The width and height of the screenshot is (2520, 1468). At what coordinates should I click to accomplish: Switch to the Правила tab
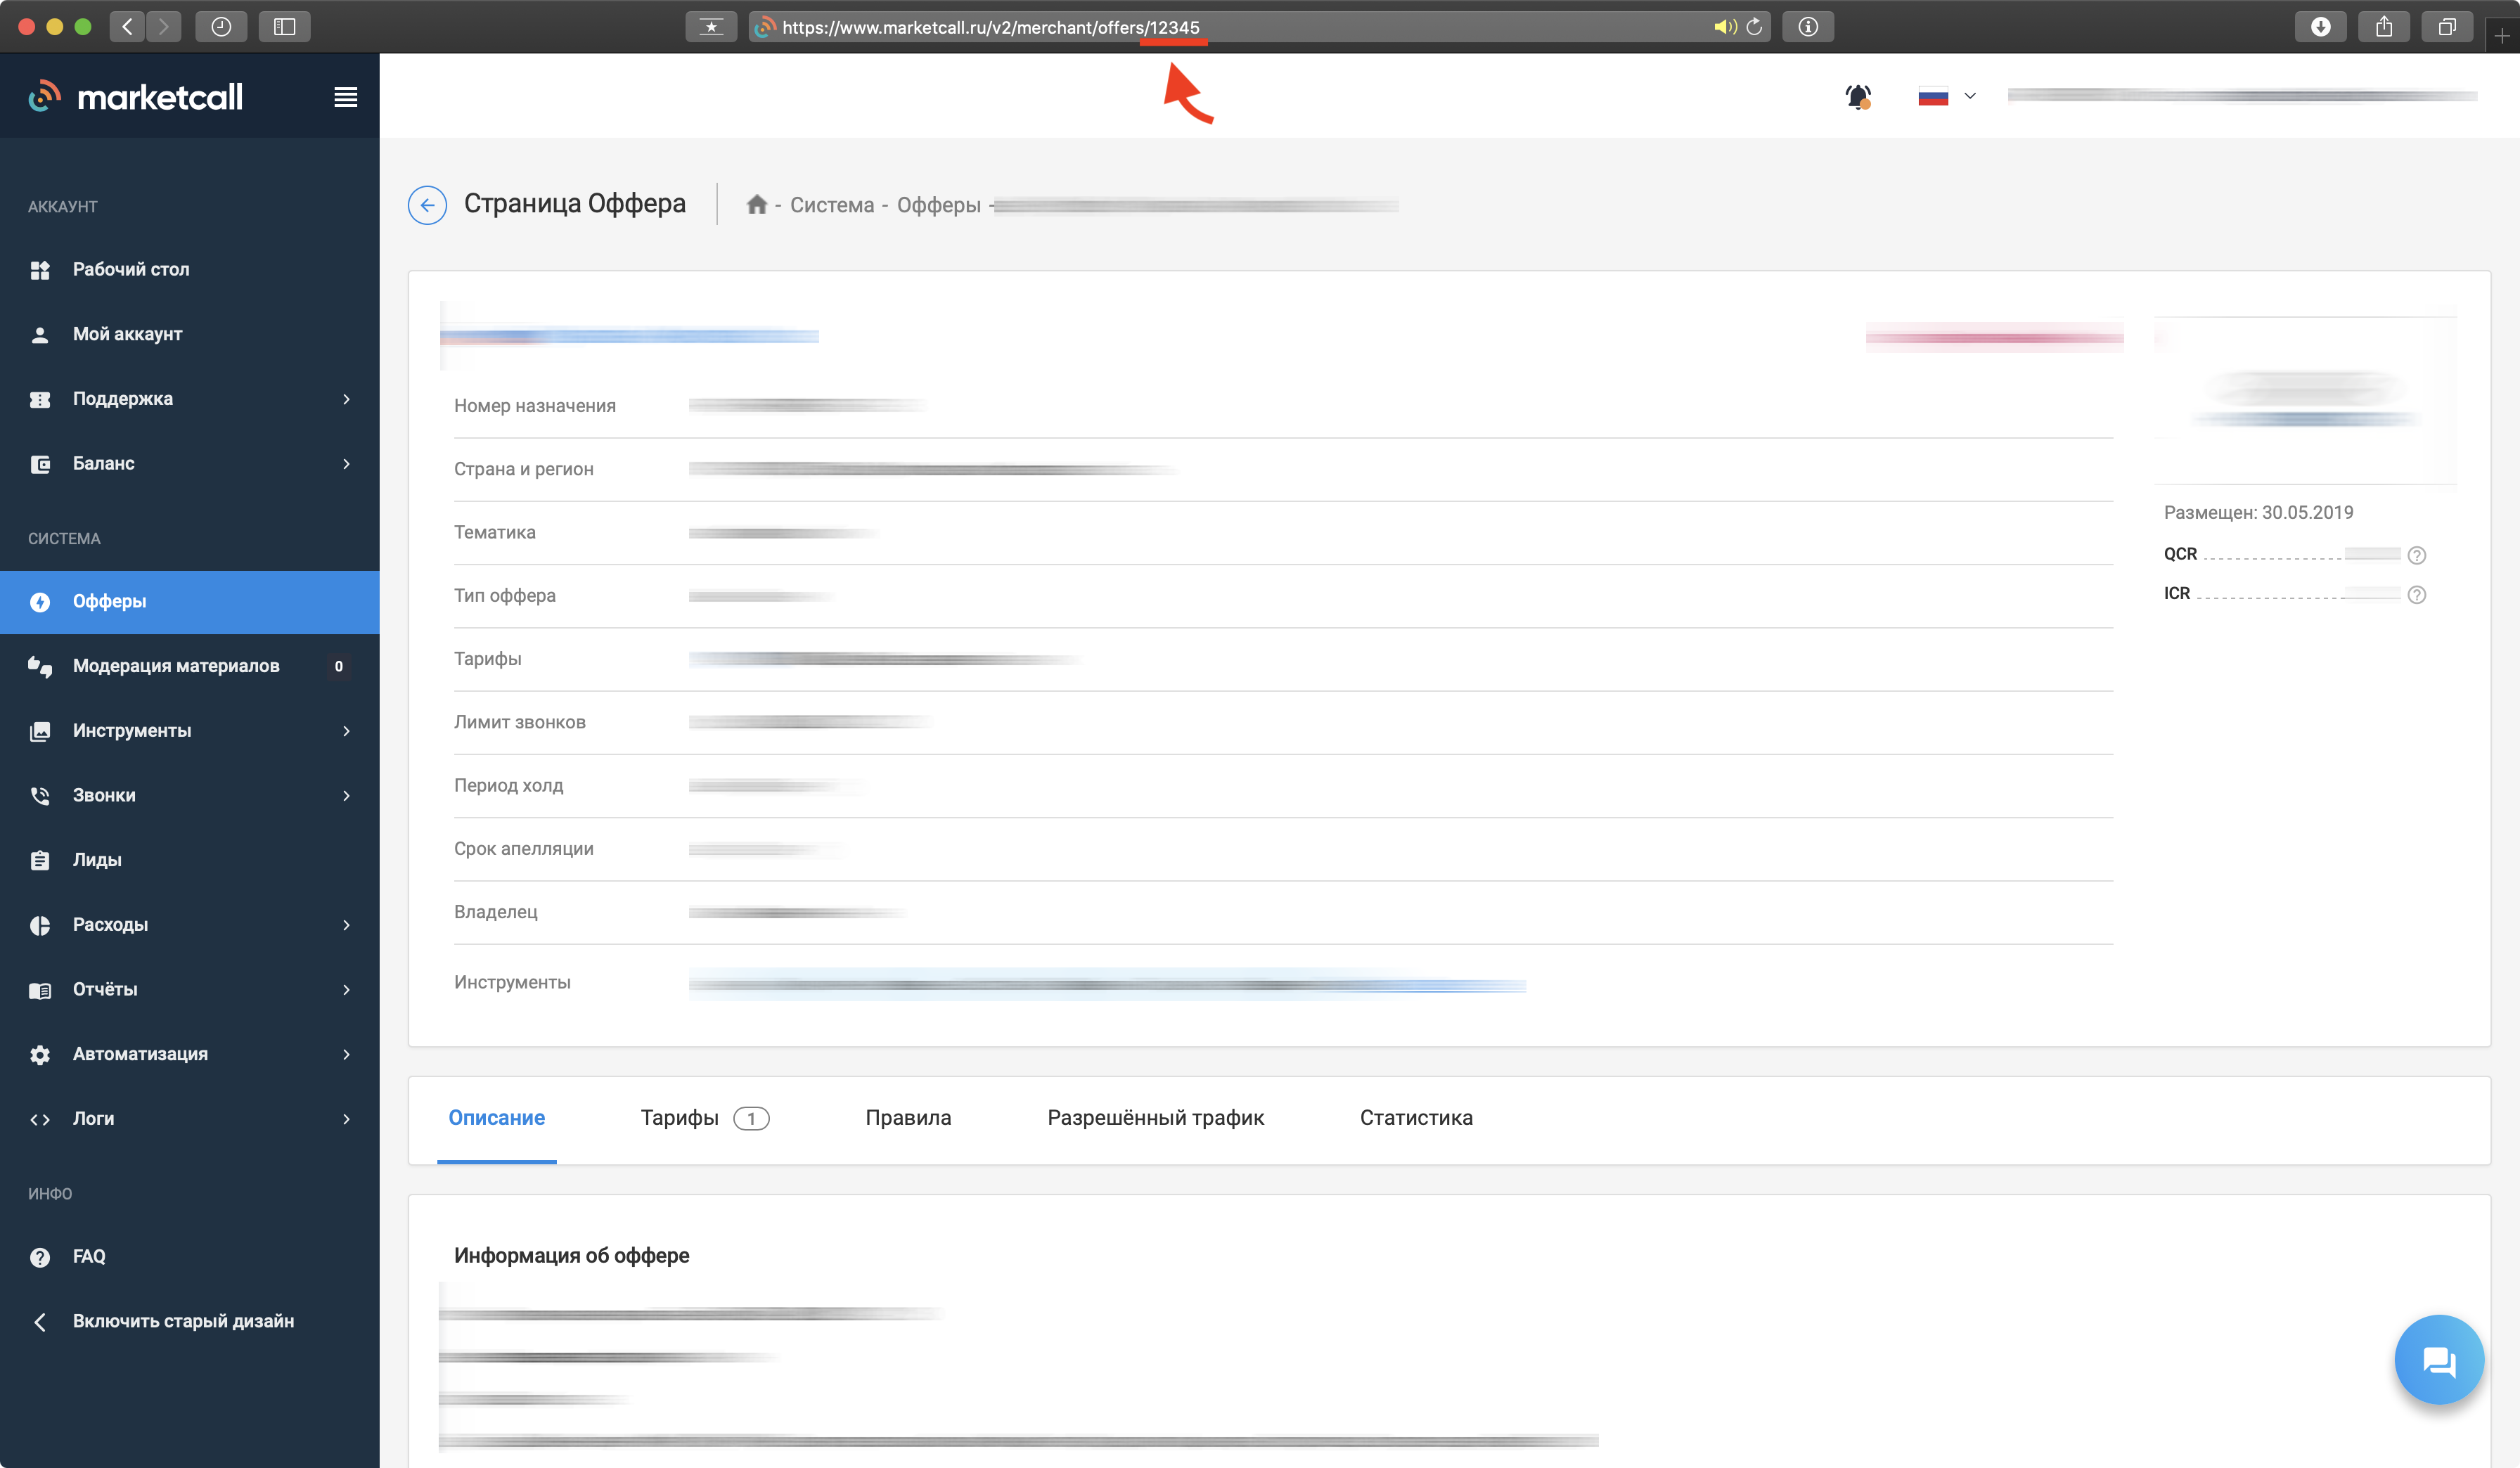(x=908, y=1118)
